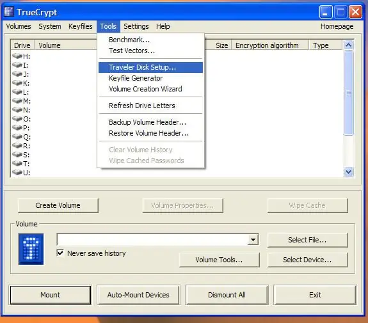
Task: Select drive P: icon in the list
Action: [x=17, y=128]
